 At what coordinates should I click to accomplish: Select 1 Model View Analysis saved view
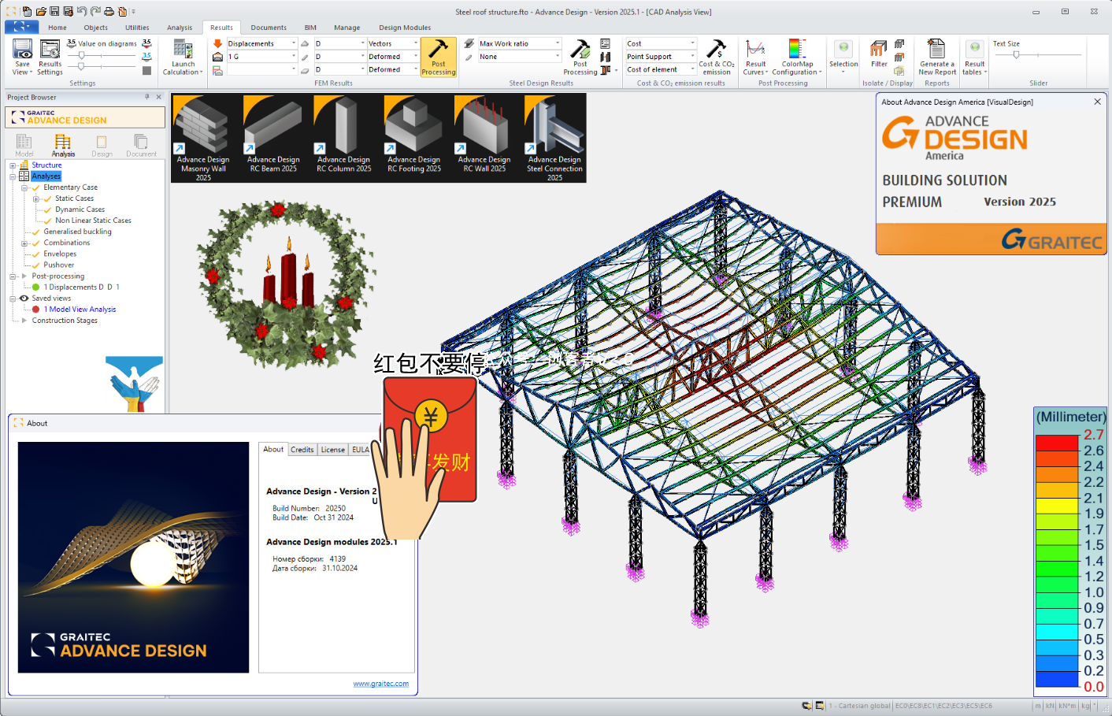80,310
